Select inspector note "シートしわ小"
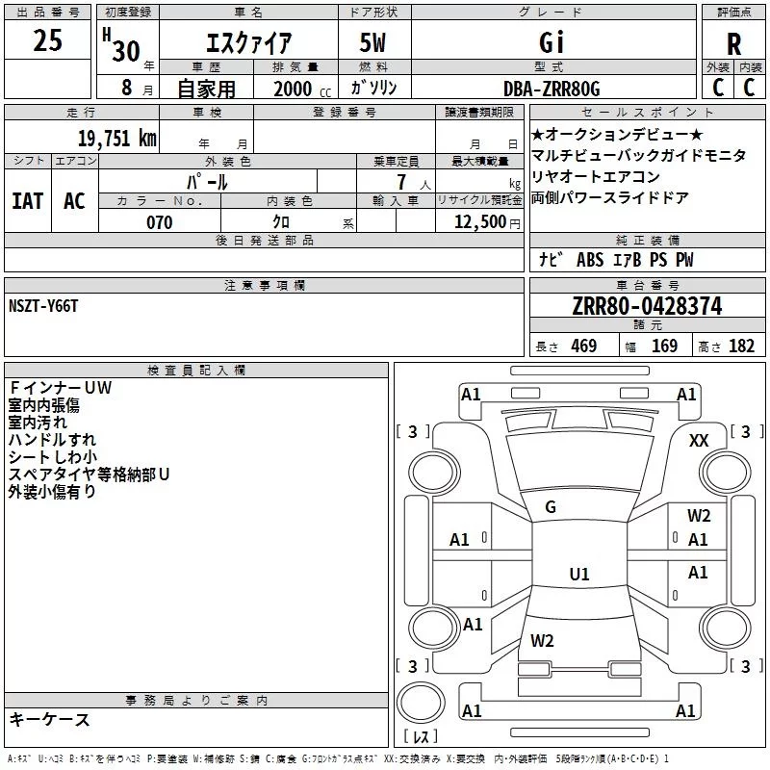770x770 pixels. click(x=53, y=456)
